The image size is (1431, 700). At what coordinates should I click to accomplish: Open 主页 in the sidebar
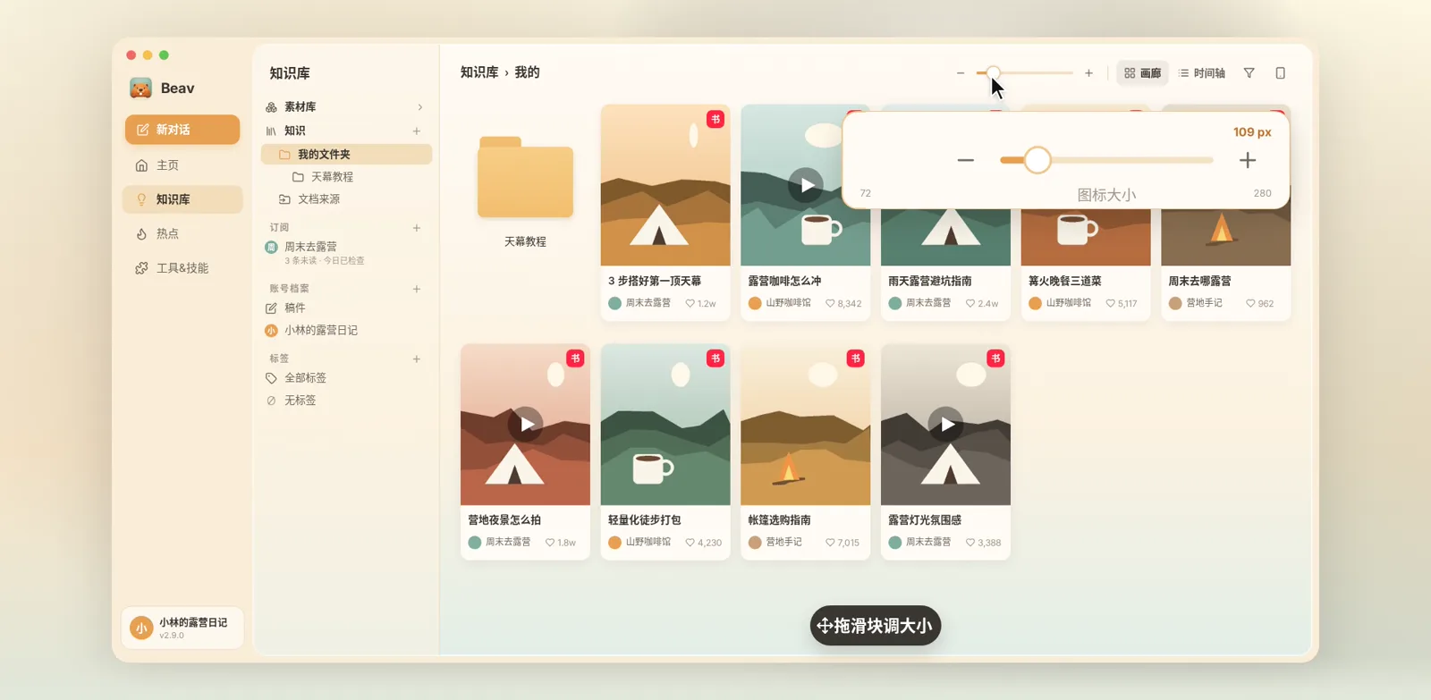[x=182, y=164]
